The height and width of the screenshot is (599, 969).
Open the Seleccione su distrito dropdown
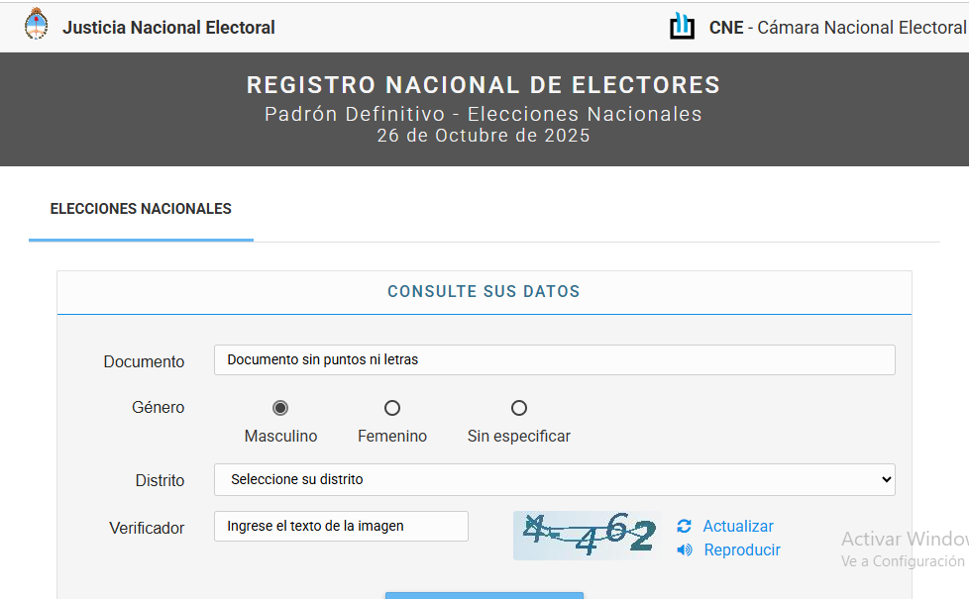pos(554,480)
